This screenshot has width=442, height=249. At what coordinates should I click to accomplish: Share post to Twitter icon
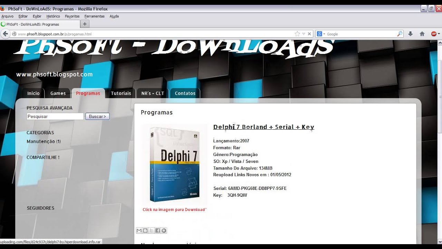(x=151, y=231)
